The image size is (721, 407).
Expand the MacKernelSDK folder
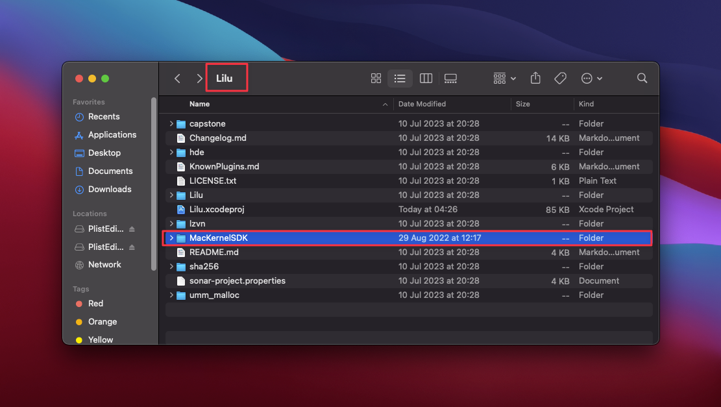point(171,238)
